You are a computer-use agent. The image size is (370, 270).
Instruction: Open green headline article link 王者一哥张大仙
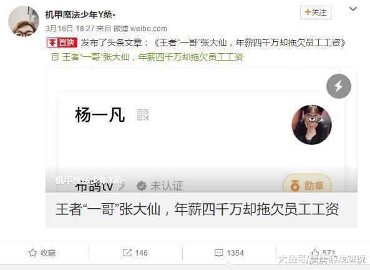click(x=152, y=57)
